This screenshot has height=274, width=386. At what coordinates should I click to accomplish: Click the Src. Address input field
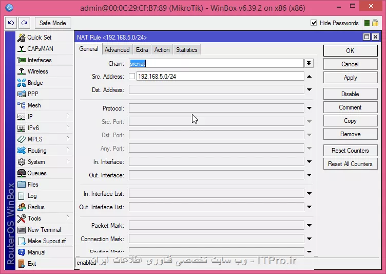(220, 77)
